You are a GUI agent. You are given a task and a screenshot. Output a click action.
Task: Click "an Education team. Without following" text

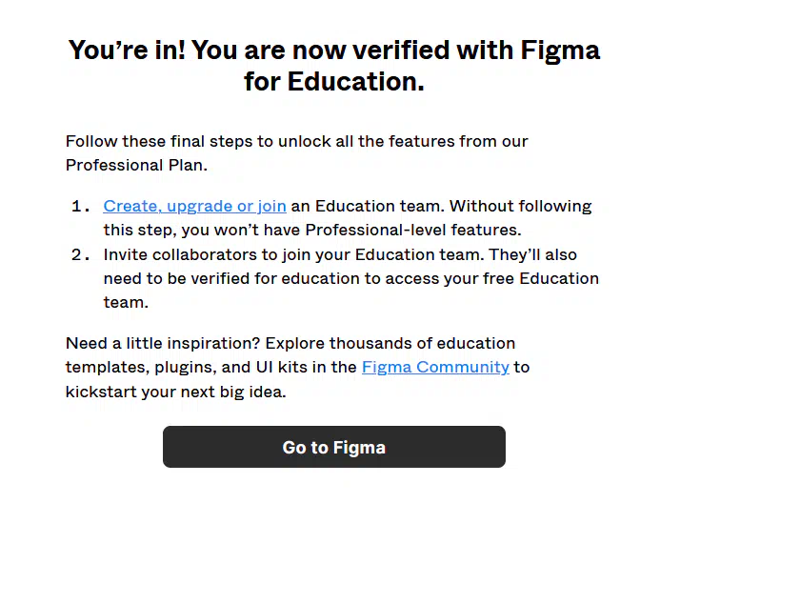pos(441,207)
